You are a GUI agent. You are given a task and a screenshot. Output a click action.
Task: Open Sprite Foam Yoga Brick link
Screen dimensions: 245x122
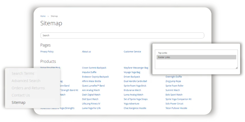(x=135, y=86)
